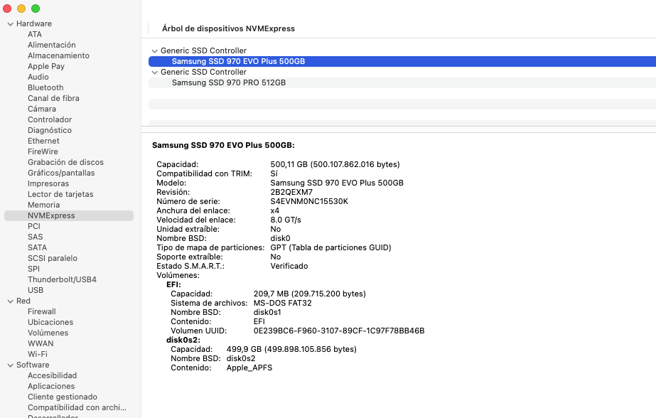Select Gráficos/pantallas in the sidebar
Viewport: 656px width, 418px height.
pyautogui.click(x=61, y=173)
